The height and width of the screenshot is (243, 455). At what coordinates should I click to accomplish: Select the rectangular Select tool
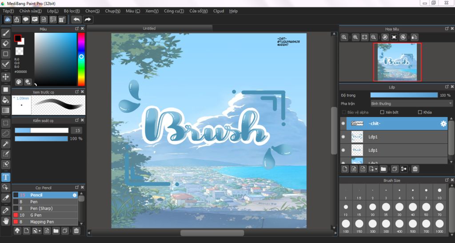[5, 123]
